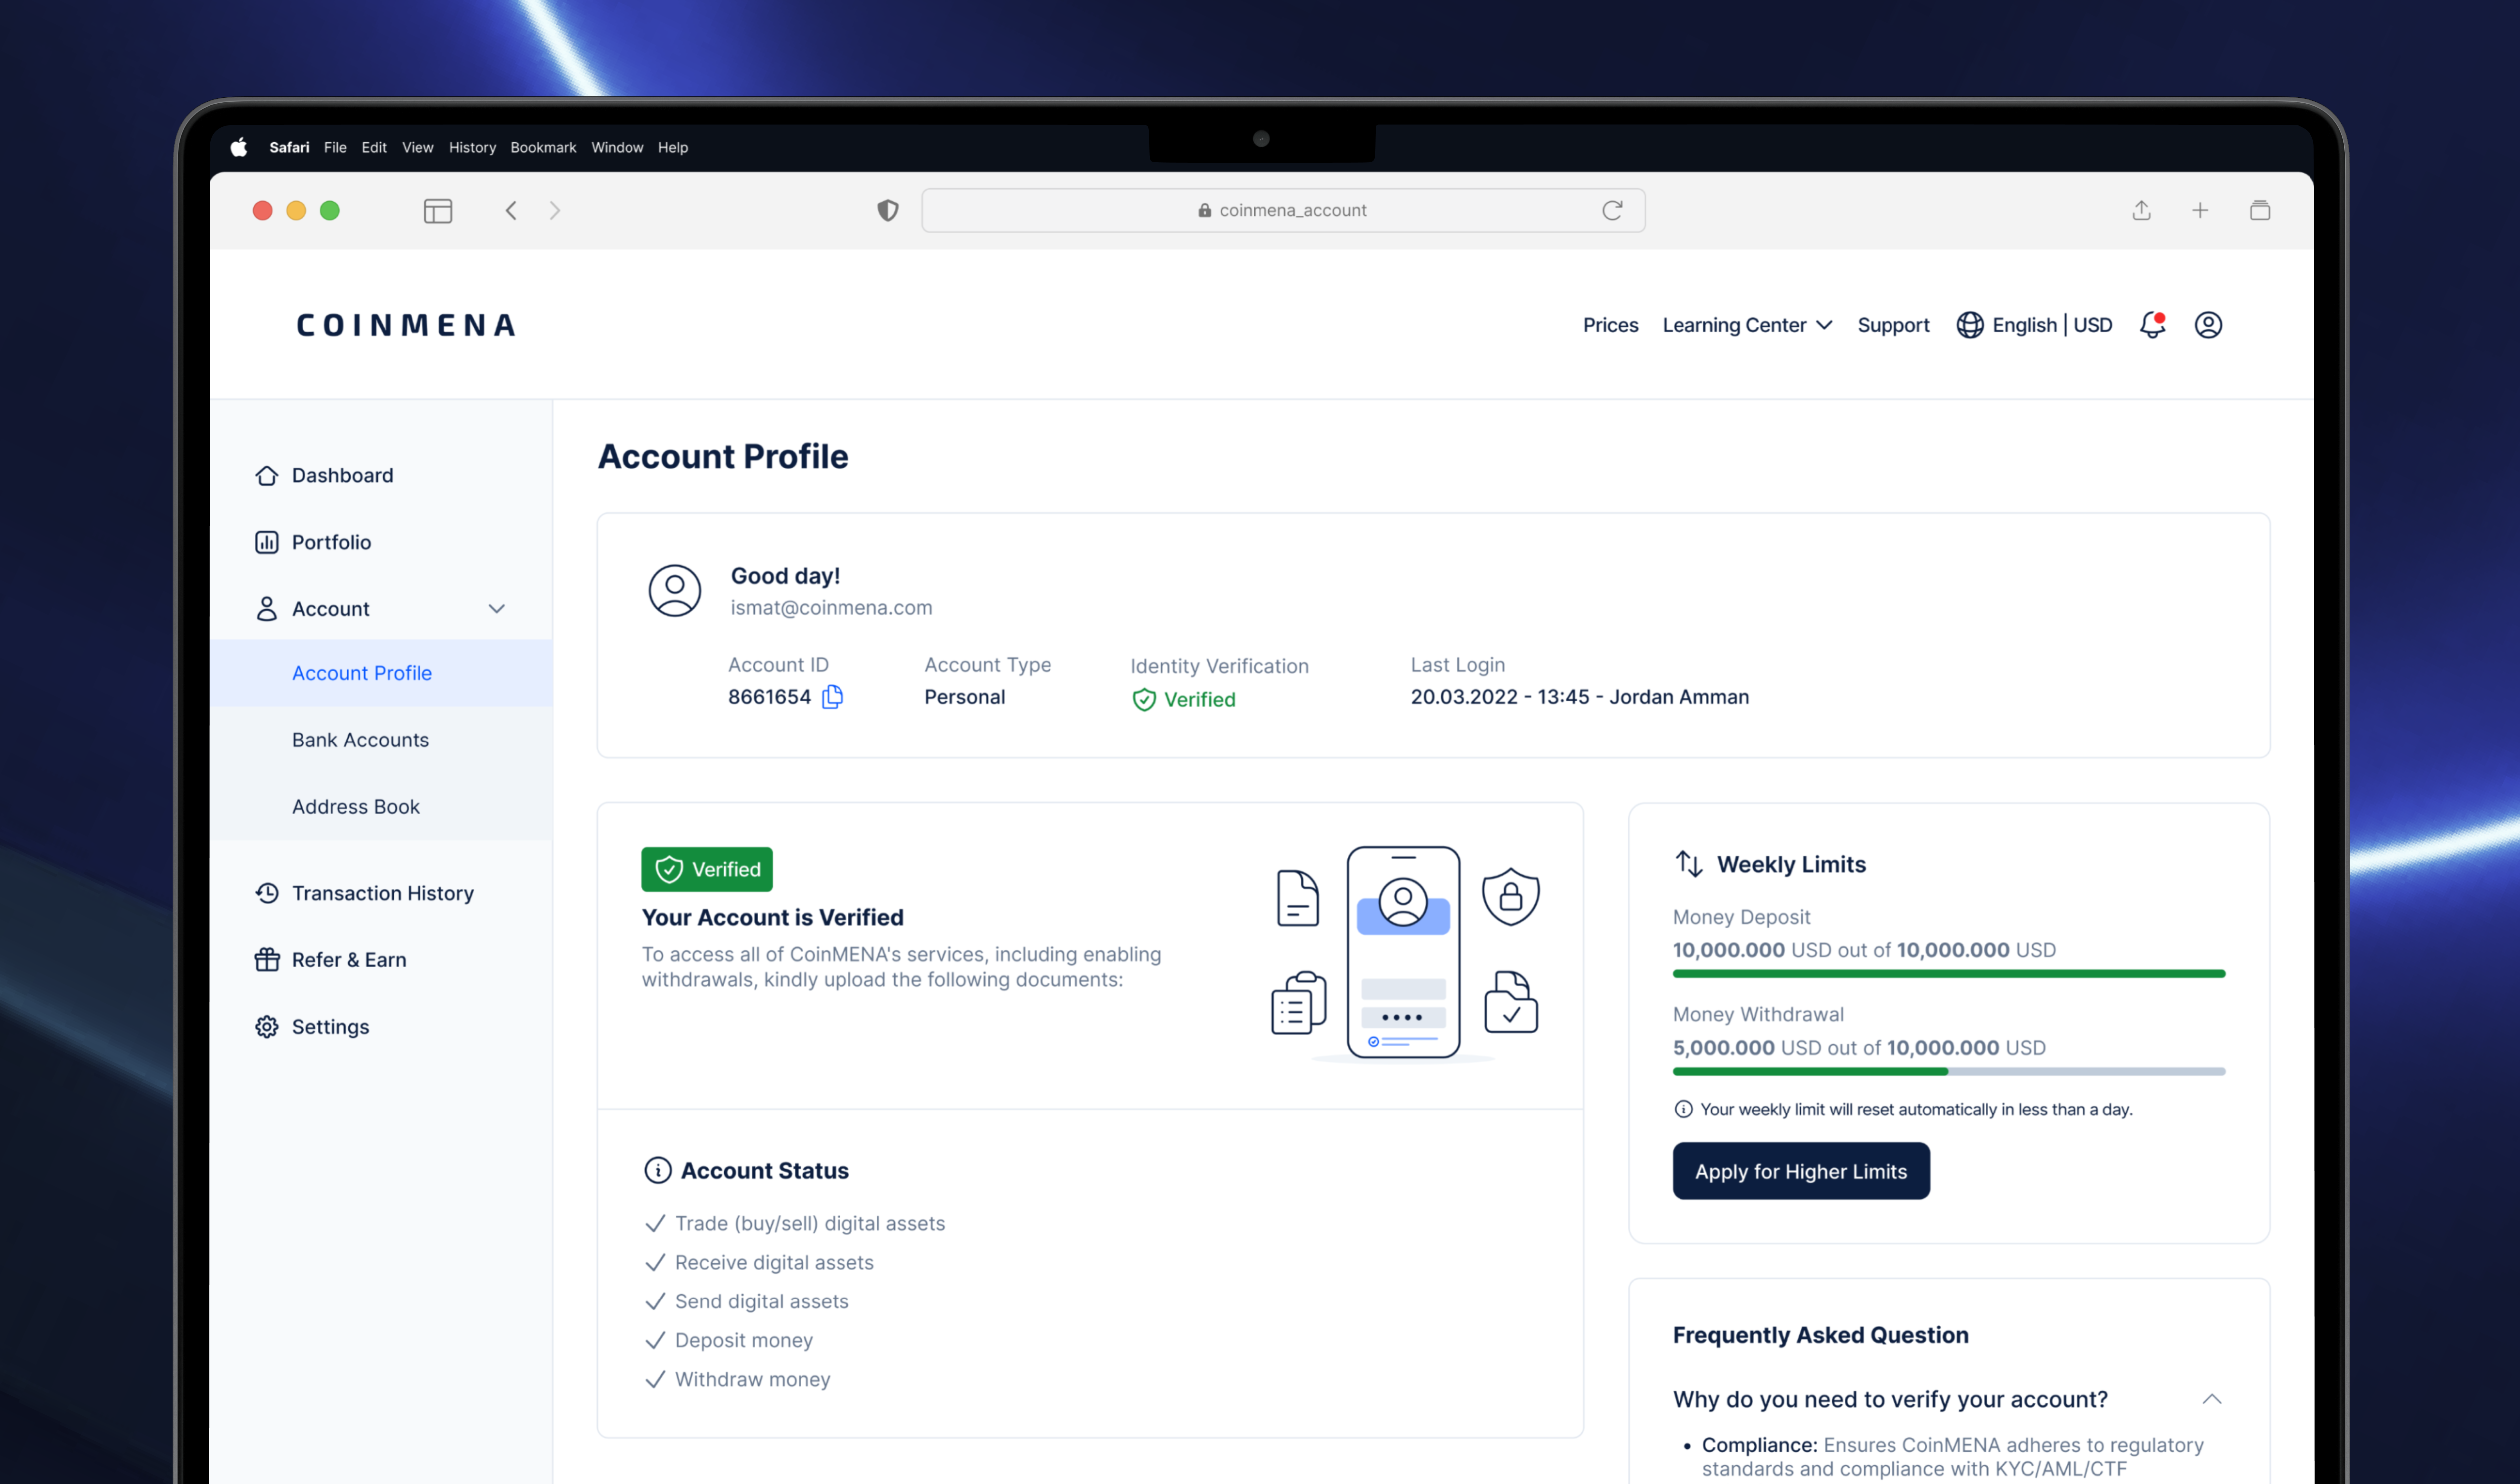The width and height of the screenshot is (2520, 1484).
Task: Open the History menu
Action: pos(472,147)
